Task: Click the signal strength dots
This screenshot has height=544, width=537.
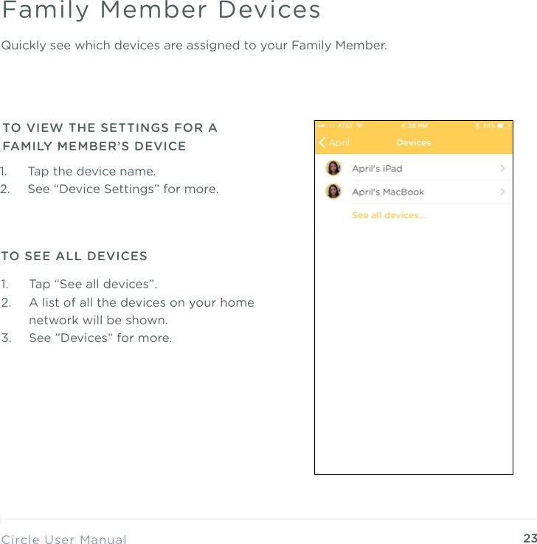Action: [325, 125]
